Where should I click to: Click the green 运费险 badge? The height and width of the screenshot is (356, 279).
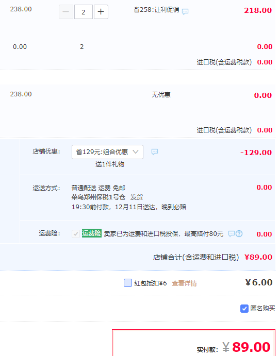tap(92, 233)
